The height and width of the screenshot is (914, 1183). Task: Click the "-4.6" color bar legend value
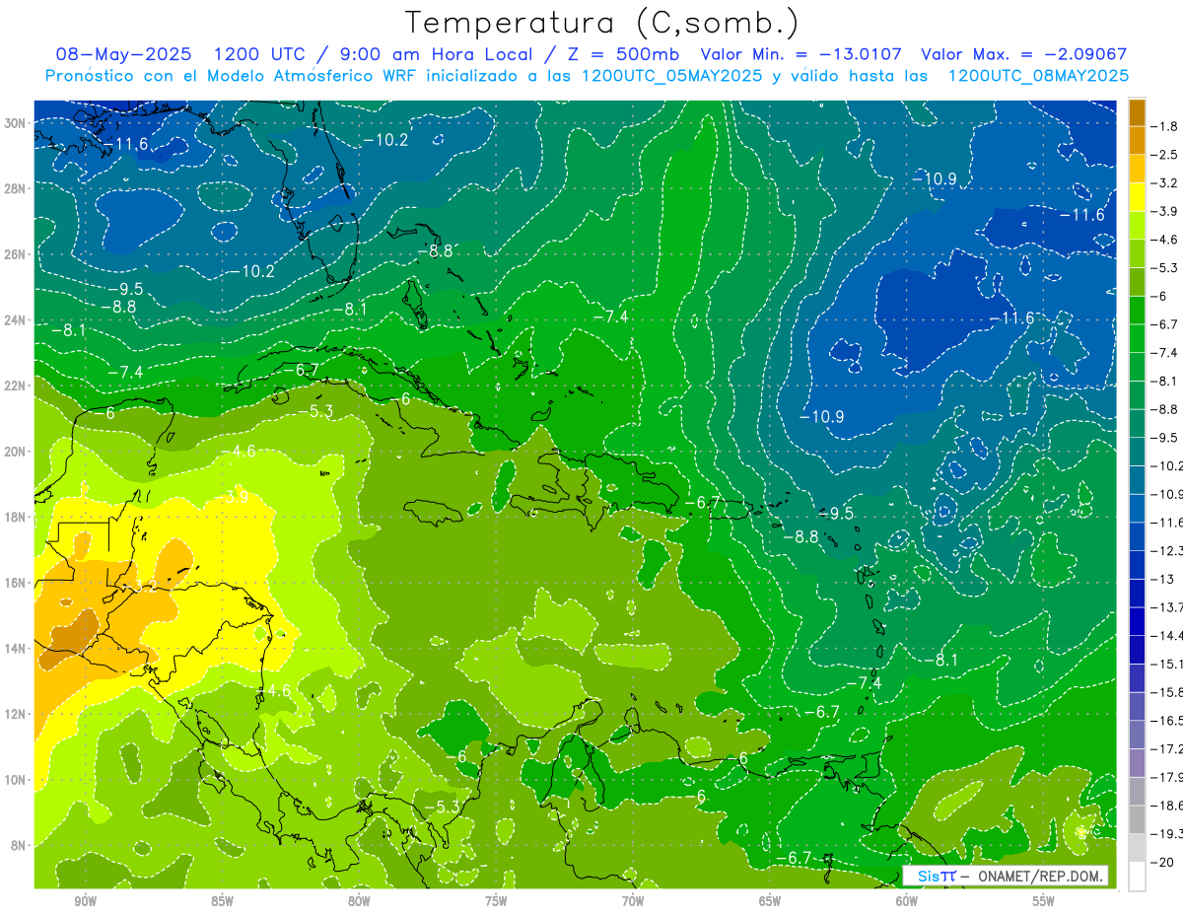point(1165,240)
